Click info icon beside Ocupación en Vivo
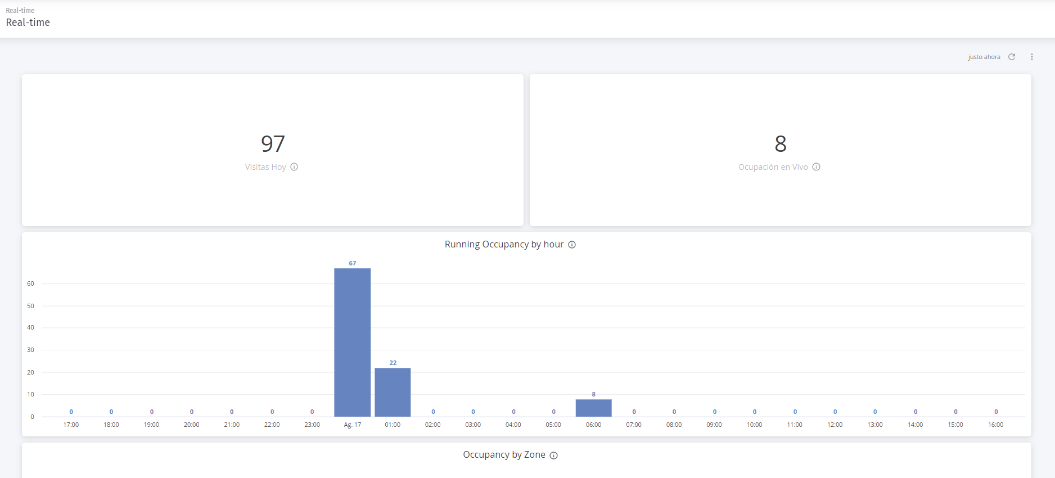 coord(817,167)
